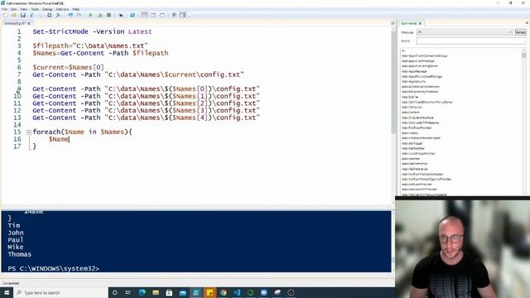The height and width of the screenshot is (298, 530).
Task: Select the Cut toolbar icon
Action: point(31,15)
